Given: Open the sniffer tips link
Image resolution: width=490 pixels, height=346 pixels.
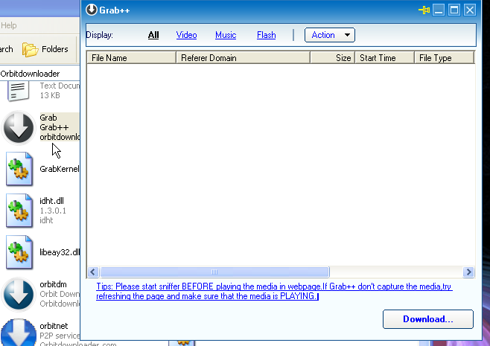Looking at the screenshot, I should 274,291.
